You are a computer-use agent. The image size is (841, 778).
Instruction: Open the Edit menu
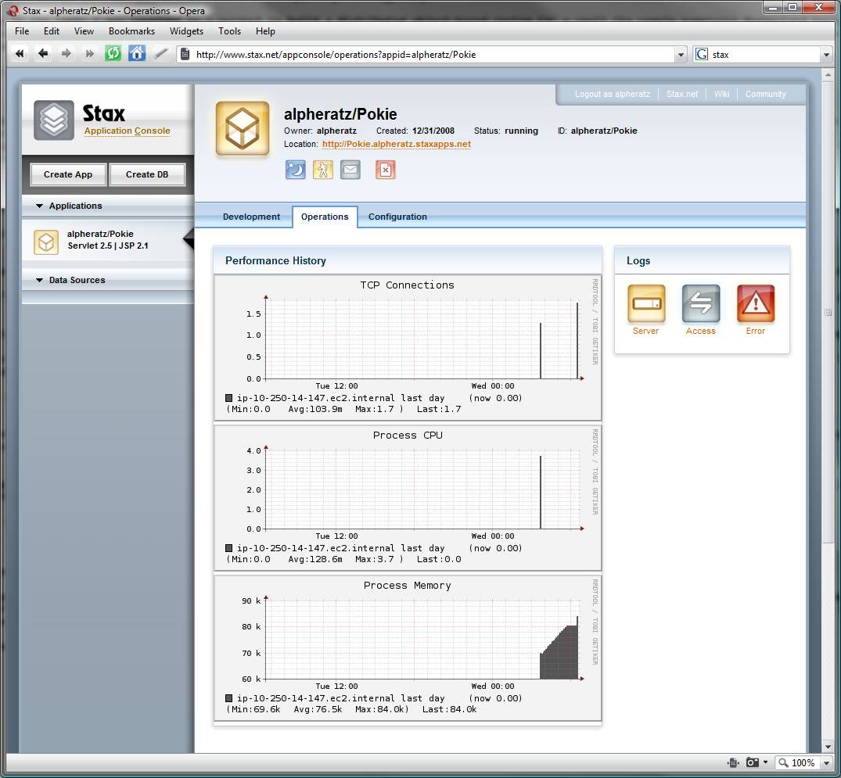52,31
